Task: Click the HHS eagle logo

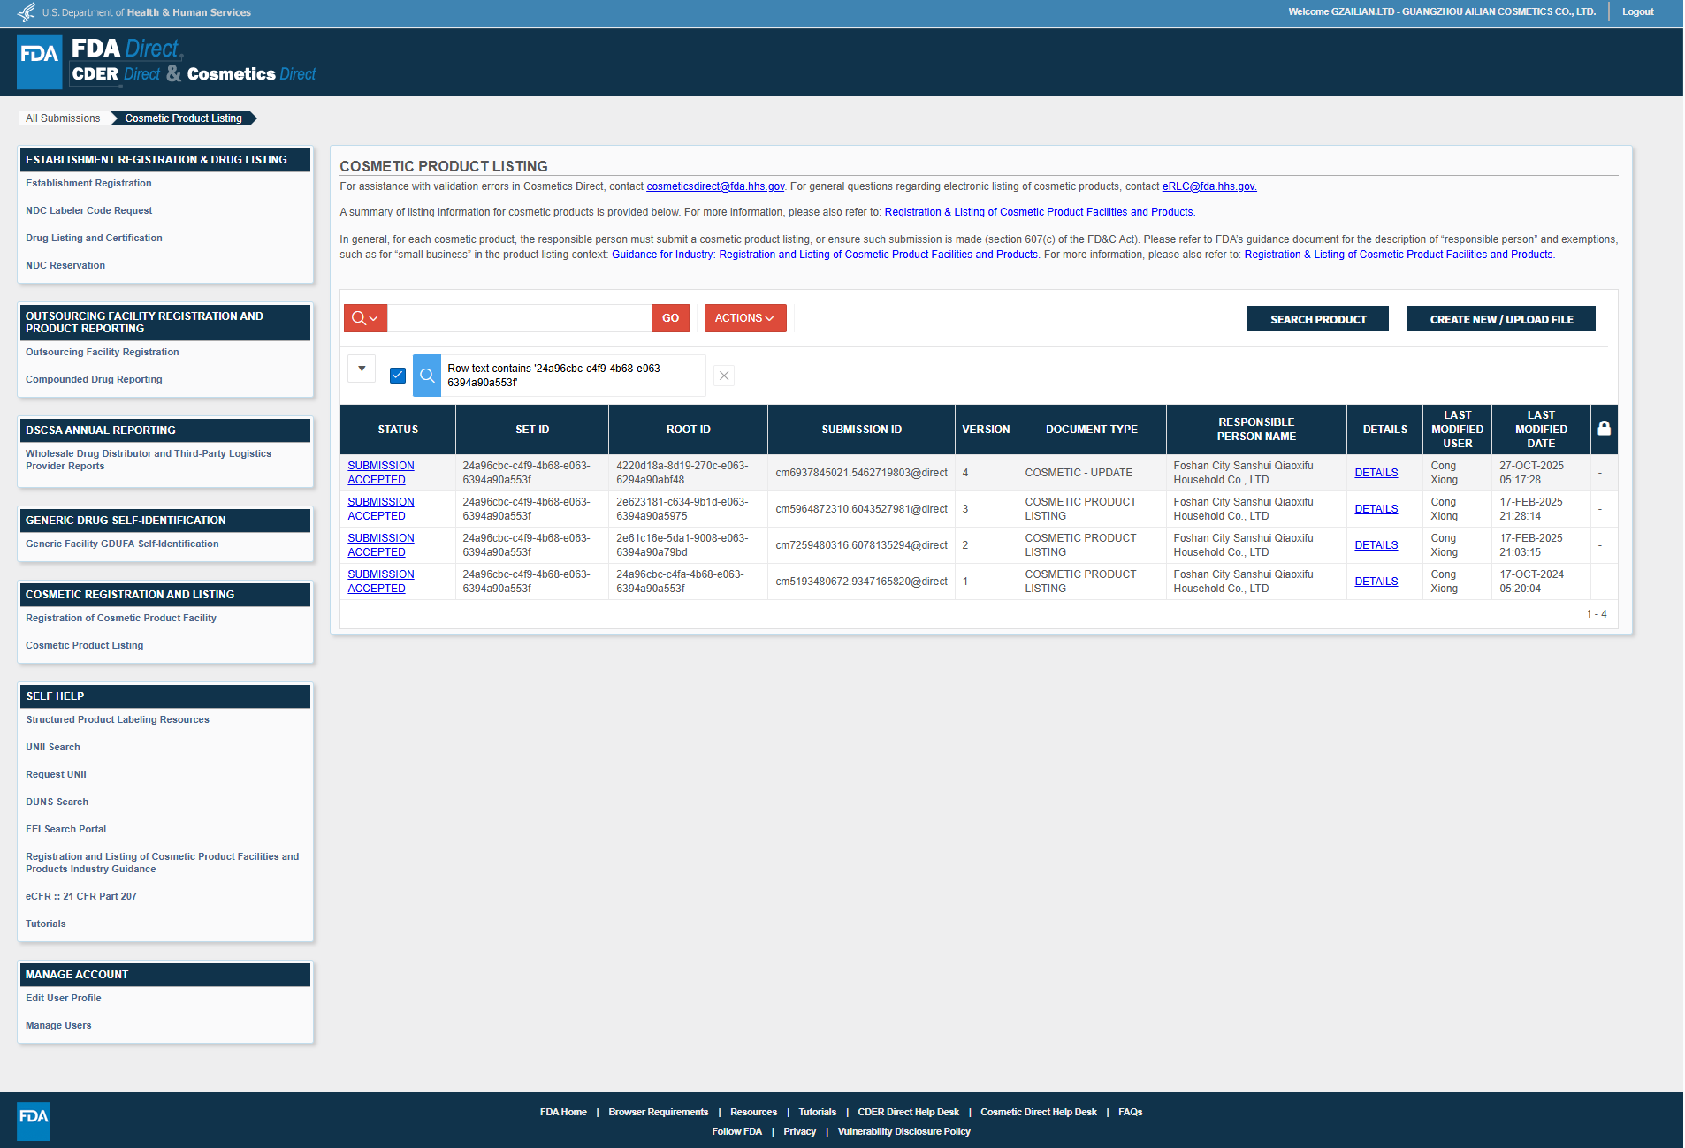Action: (27, 12)
